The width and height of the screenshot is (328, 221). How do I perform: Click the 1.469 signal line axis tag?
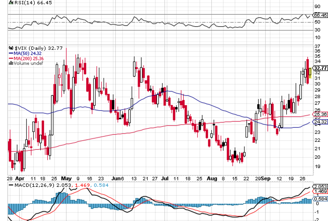pos(320,192)
